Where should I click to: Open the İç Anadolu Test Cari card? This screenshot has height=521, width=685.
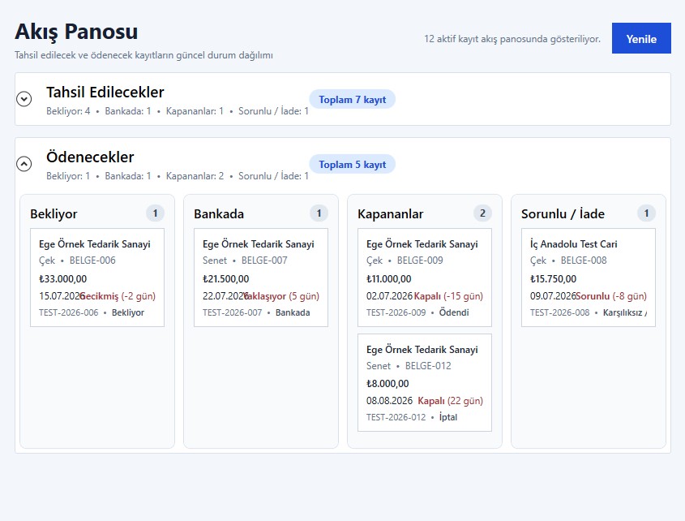(589, 278)
